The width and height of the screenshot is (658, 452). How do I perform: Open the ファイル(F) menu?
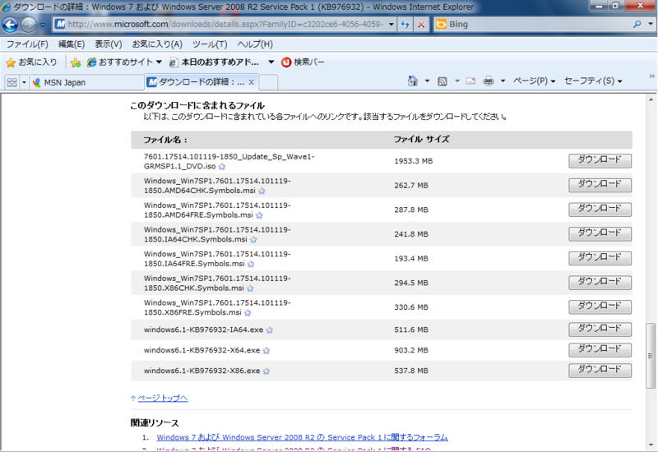pos(27,44)
